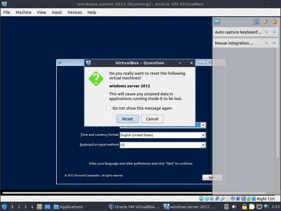Viewport: 281px width, 211px height.
Task: Click the USB devices status icon
Action: [222, 199]
